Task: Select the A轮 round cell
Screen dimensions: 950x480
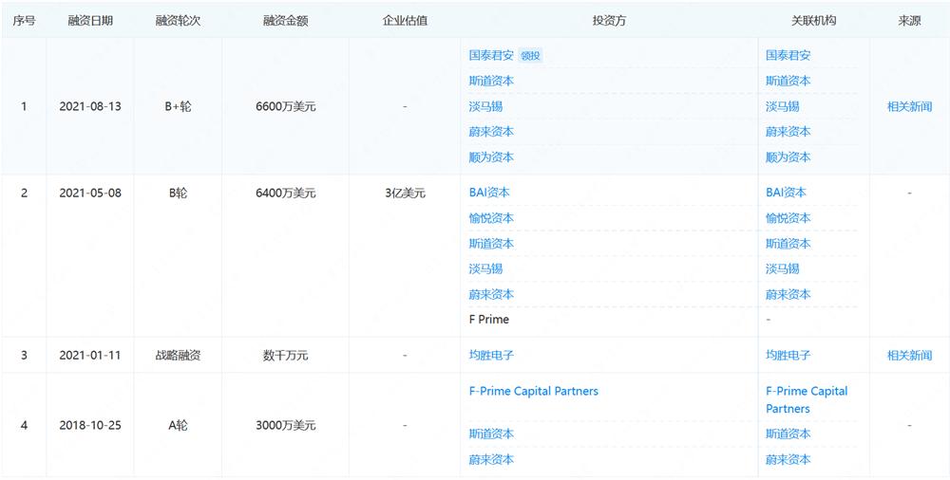Action: pos(178,426)
